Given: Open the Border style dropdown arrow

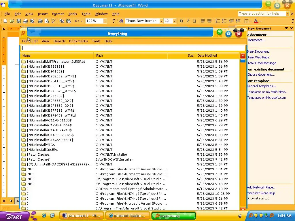Looking at the screenshot, I should (x=251, y=21).
